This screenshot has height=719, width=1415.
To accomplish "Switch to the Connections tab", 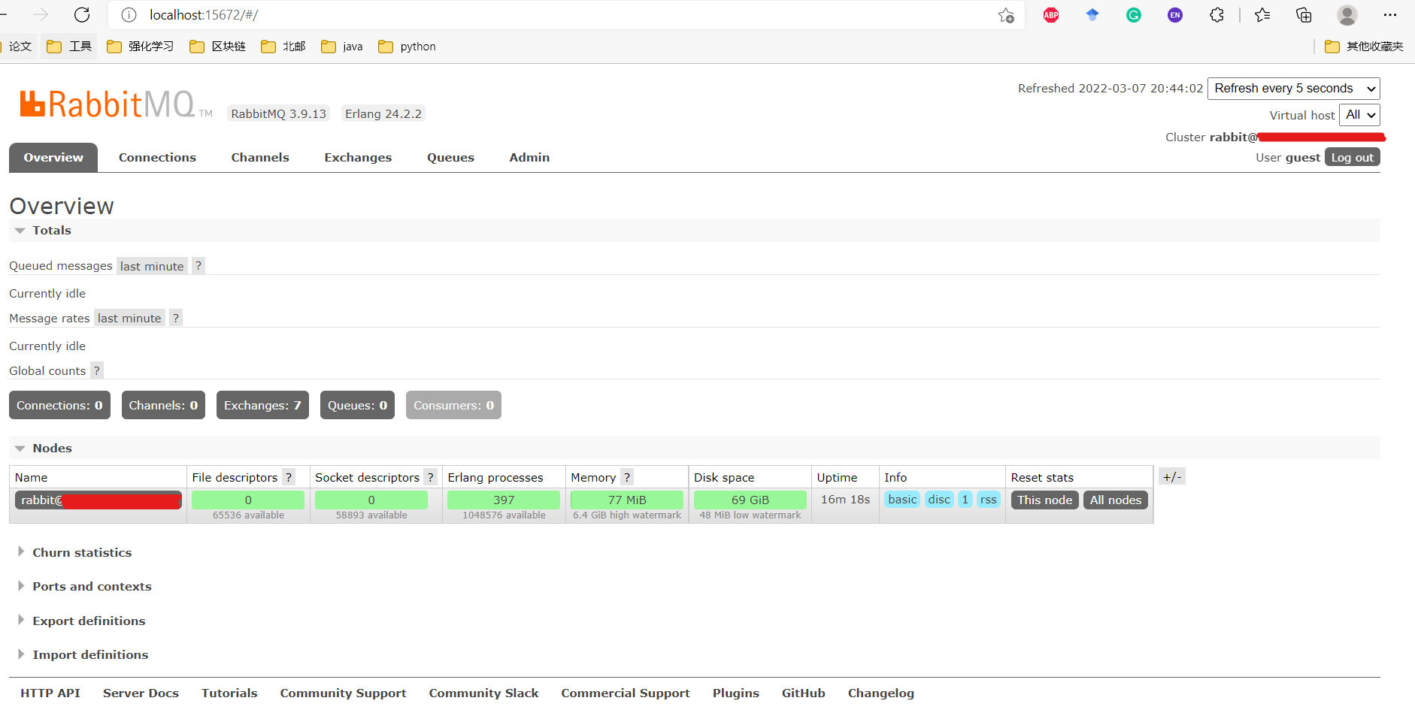I will click(157, 158).
